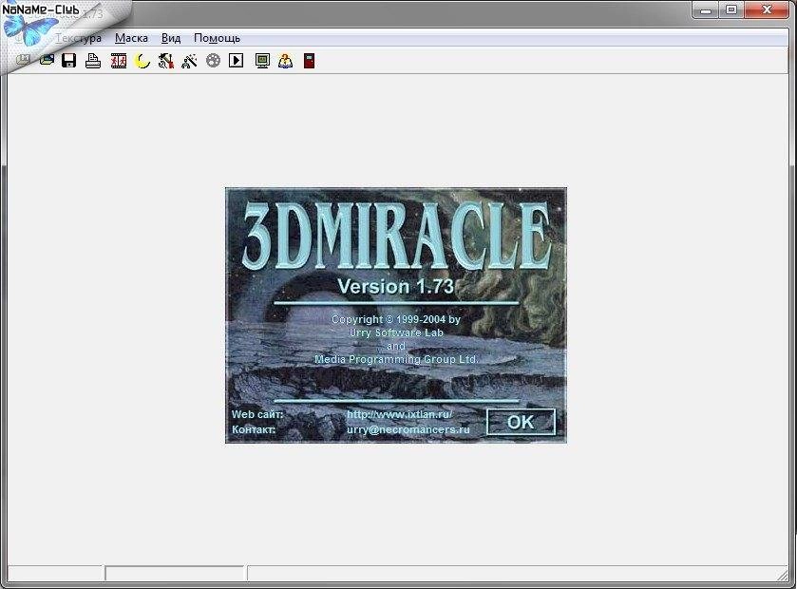Click the yellow crescent moon icon
The height and width of the screenshot is (589, 797).
(x=142, y=61)
